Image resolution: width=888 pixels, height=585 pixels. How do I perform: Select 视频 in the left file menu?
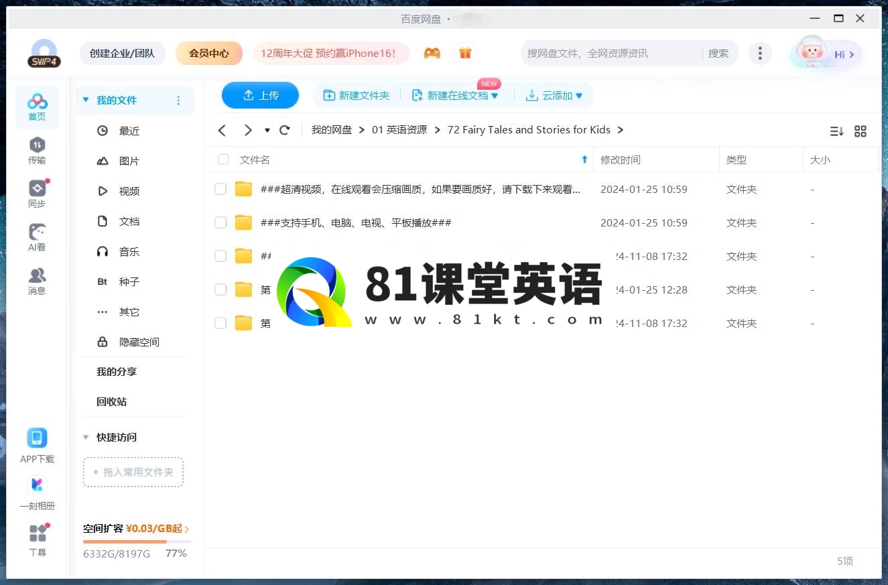click(x=129, y=191)
